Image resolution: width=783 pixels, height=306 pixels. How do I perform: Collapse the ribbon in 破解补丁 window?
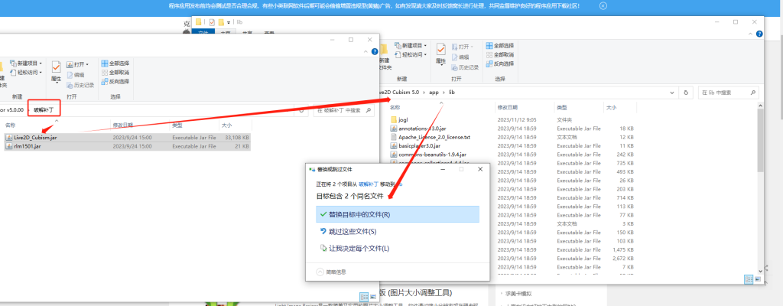pos(364,51)
